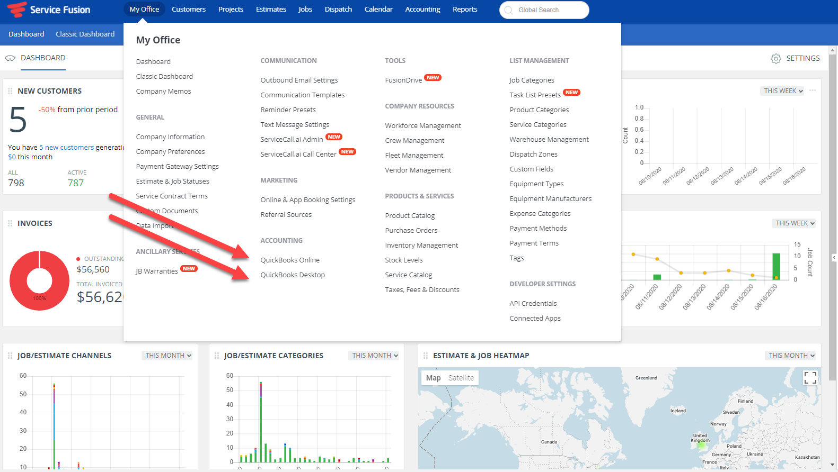
Task: Click the Global Search magnifier icon
Action: point(509,10)
